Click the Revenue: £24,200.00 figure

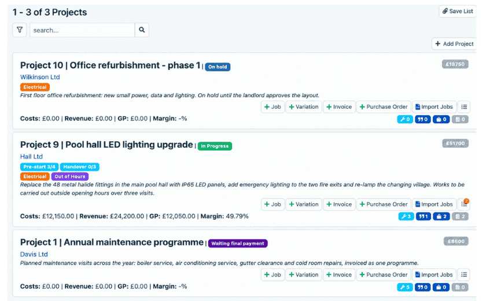click(112, 216)
